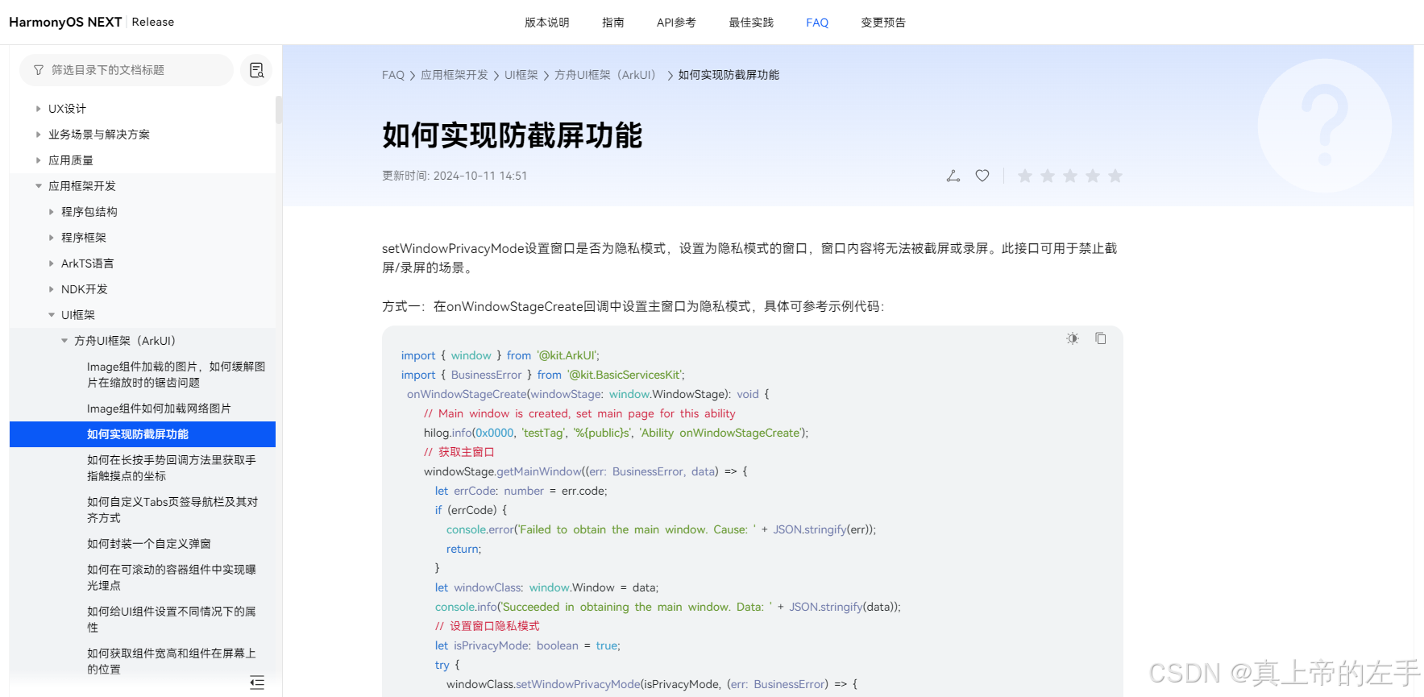Toggle the code block light/dark theme
The height and width of the screenshot is (697, 1424).
tap(1073, 338)
